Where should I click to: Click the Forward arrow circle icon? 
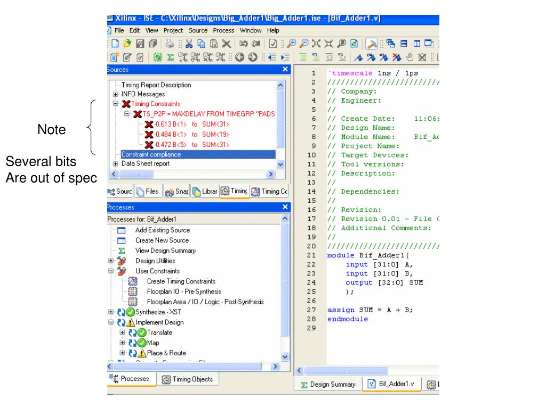click(252, 57)
